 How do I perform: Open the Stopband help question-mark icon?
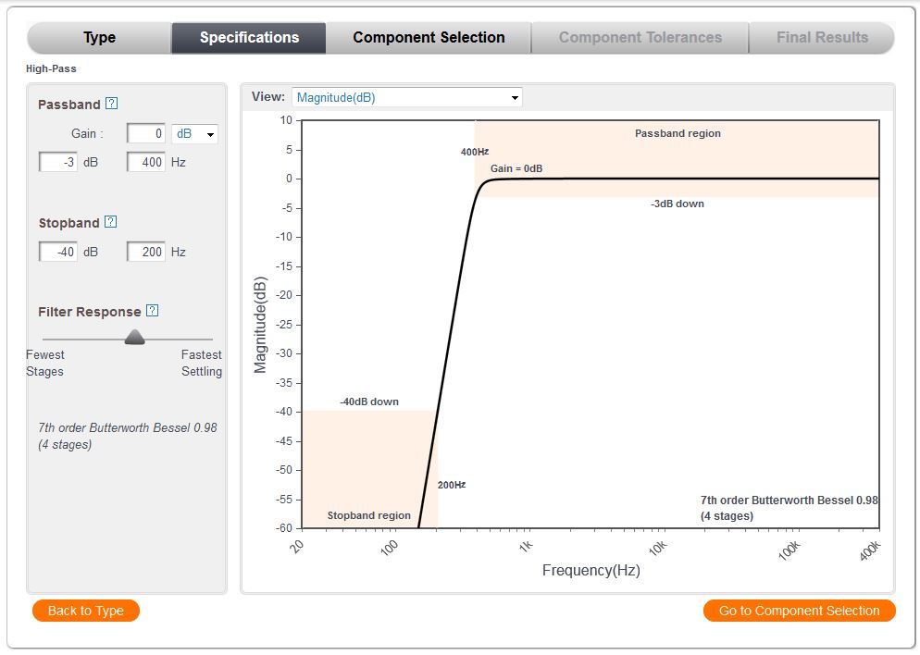click(x=110, y=222)
